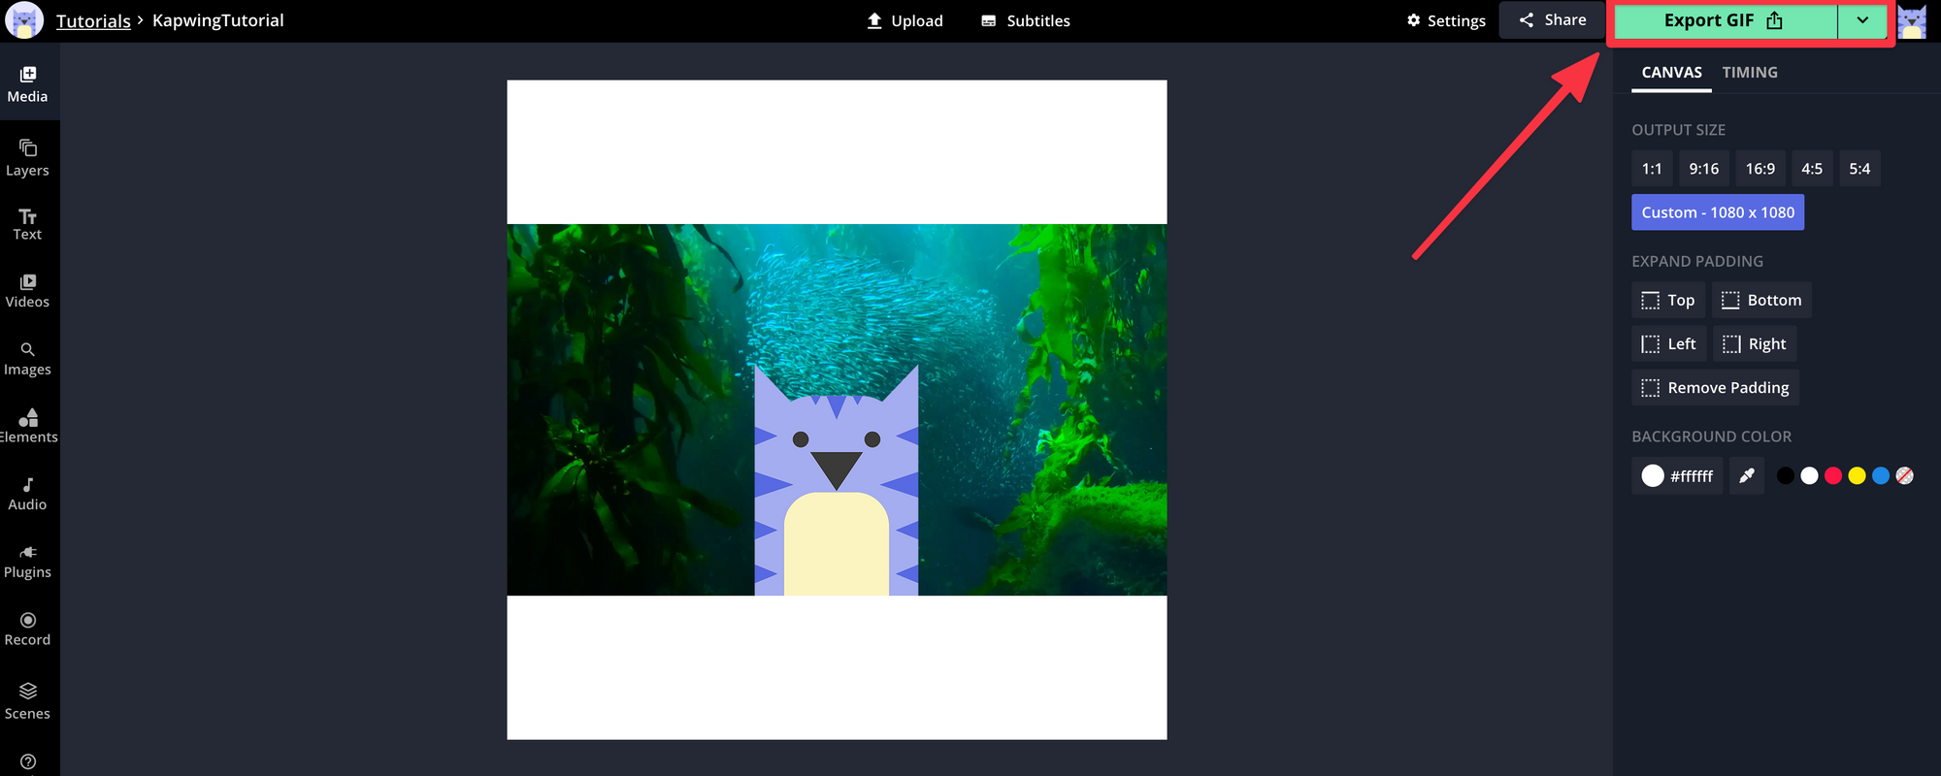Switch to the Canvas tab
The height and width of the screenshot is (776, 1941).
tap(1671, 73)
